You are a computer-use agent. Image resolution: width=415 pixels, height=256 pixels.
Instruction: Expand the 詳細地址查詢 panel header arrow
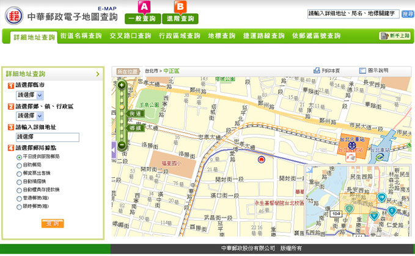point(98,74)
